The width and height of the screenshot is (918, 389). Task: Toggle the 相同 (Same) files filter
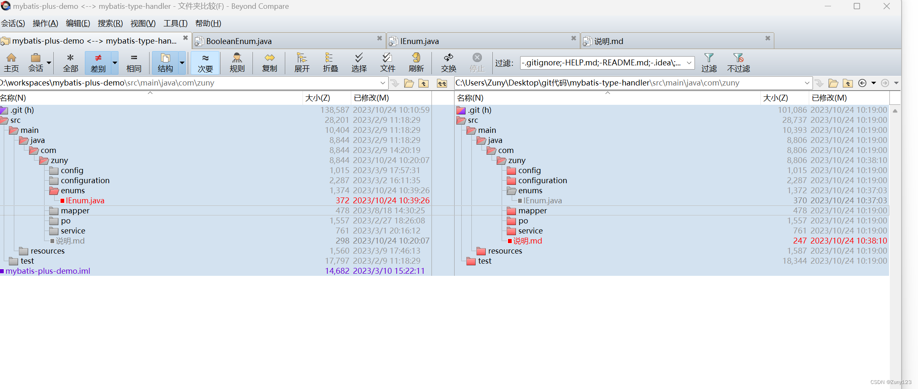134,63
